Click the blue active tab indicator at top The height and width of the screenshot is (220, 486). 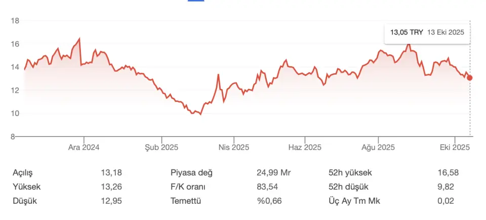point(195,1)
